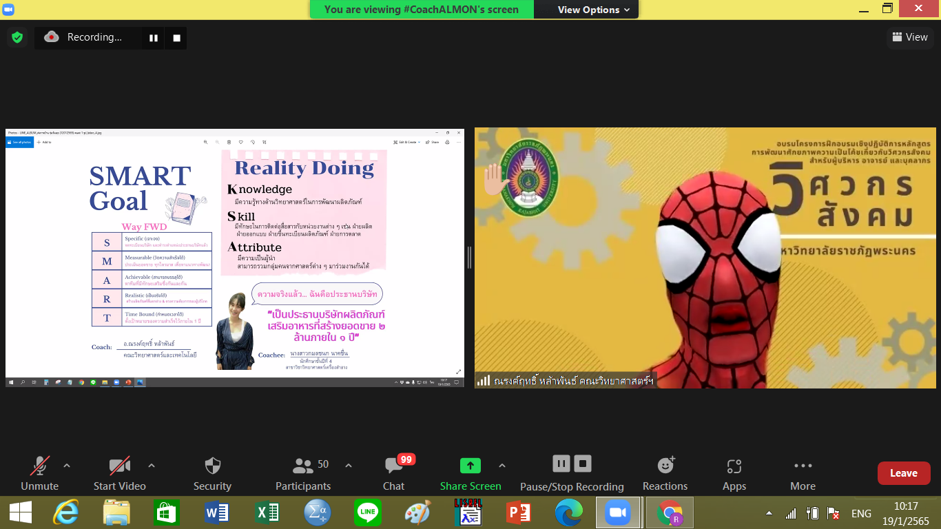Show hidden system tray icons

tap(769, 514)
